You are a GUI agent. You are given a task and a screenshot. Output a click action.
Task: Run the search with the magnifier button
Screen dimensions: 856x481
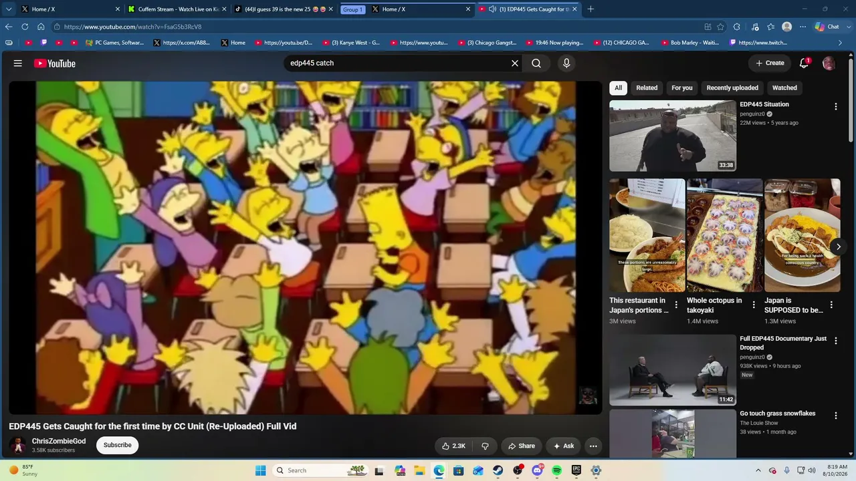coord(536,63)
